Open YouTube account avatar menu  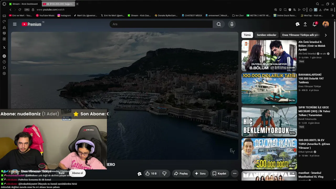click(325, 24)
